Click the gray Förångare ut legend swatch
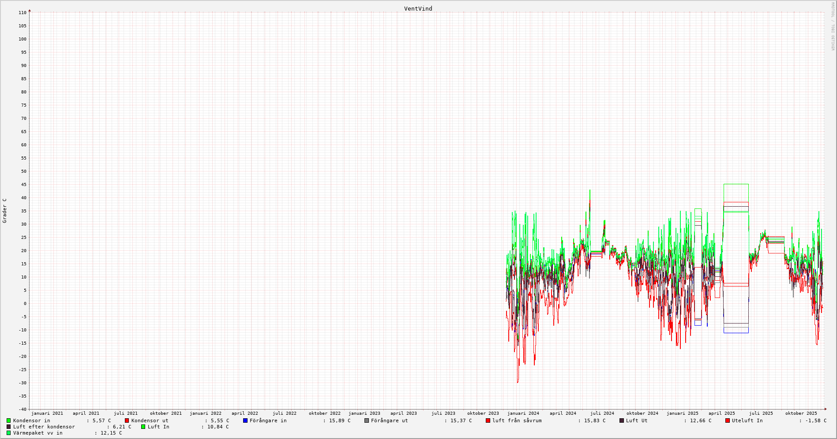The height and width of the screenshot is (439, 837). click(x=367, y=420)
